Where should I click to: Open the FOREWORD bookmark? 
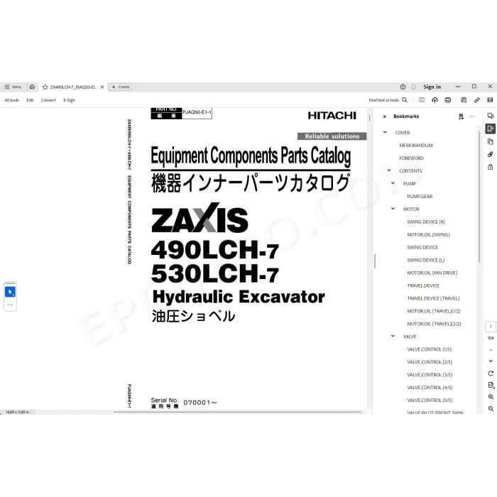[411, 158]
